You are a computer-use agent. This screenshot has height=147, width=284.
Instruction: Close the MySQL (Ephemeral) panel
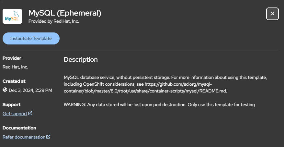click(272, 14)
